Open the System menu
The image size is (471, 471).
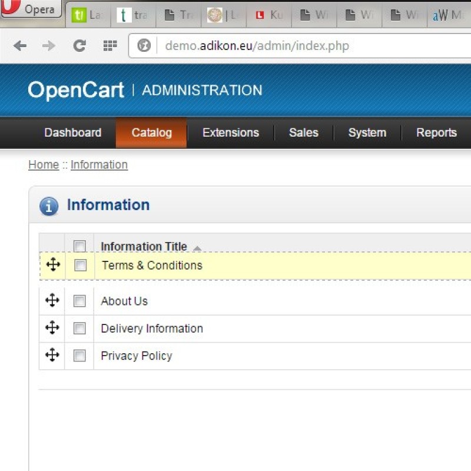click(x=366, y=132)
